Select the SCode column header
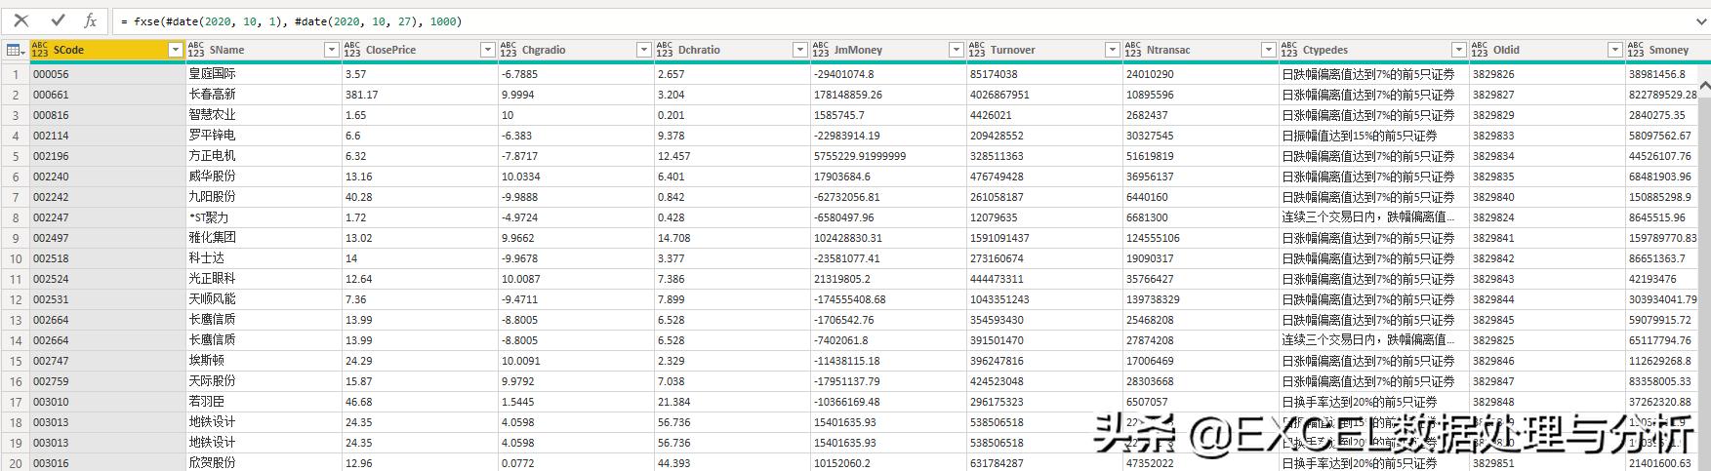Viewport: 1711px width, 471px height. click(107, 50)
